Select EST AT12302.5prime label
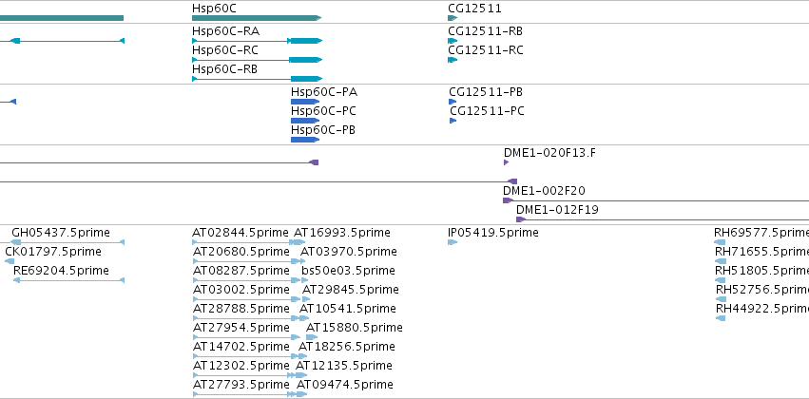This screenshot has height=399, width=809. click(x=241, y=367)
